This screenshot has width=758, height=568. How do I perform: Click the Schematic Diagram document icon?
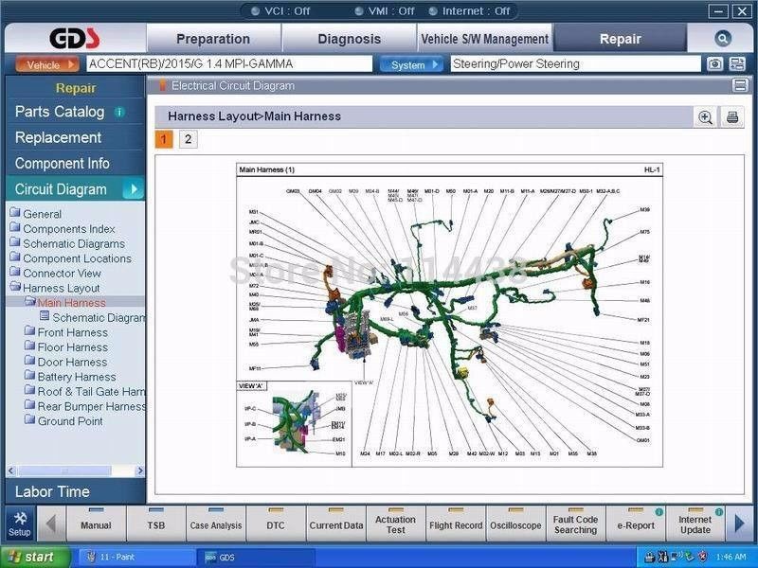click(45, 316)
